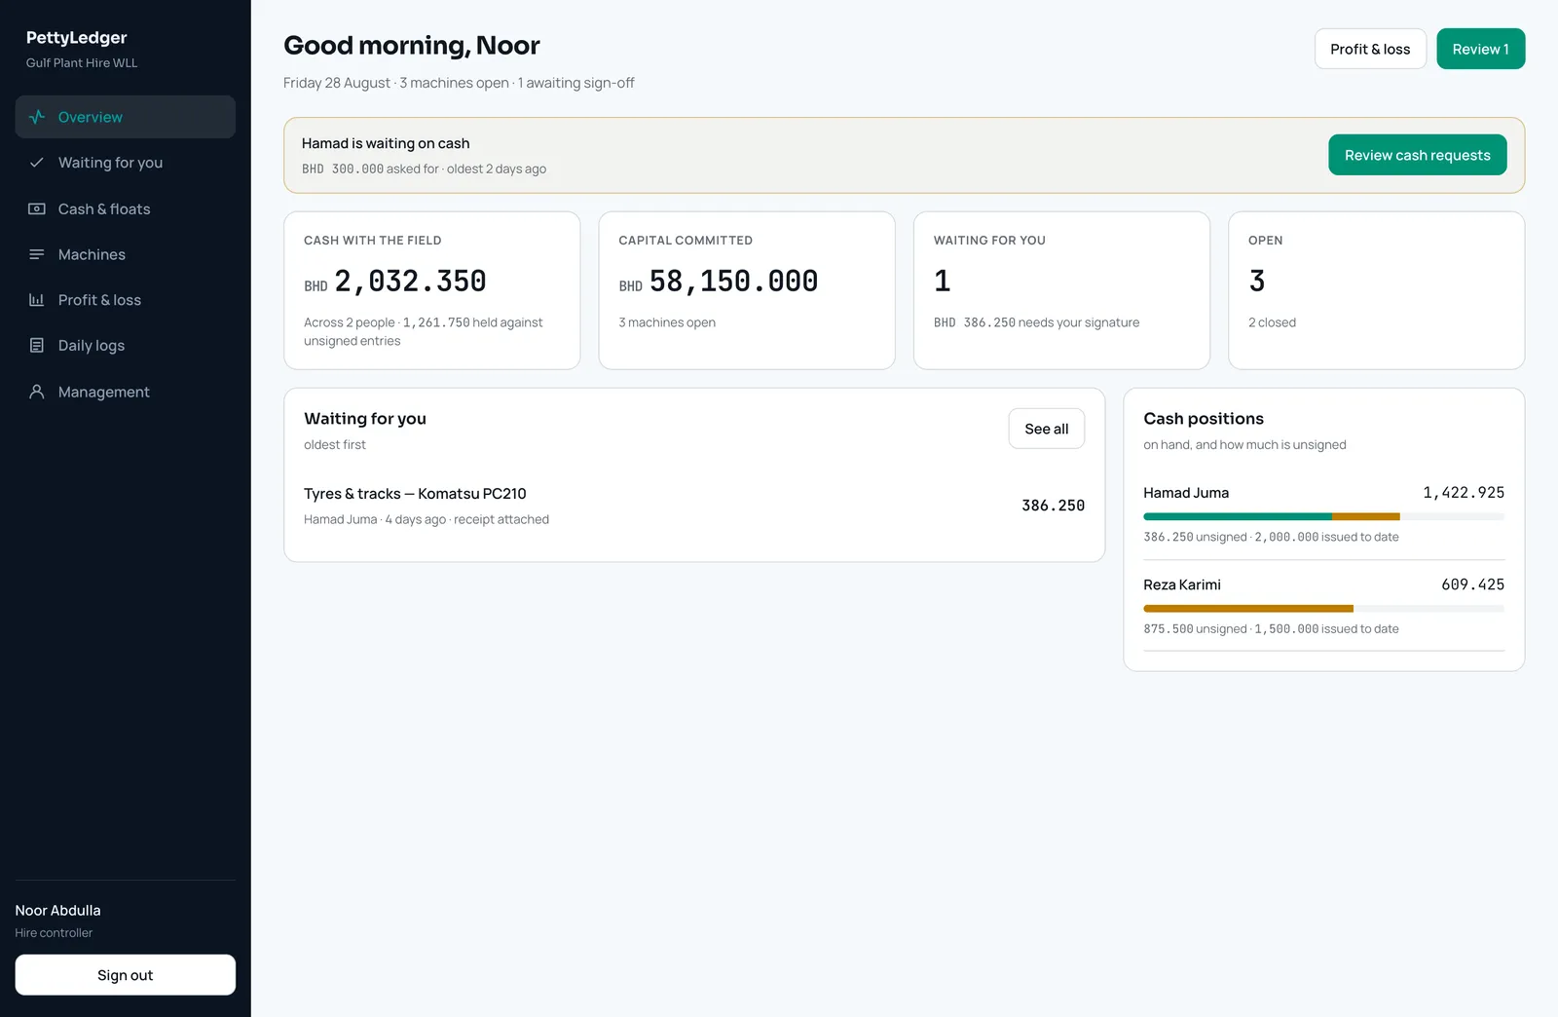This screenshot has height=1017, width=1558.
Task: Open Profit & loss from the sidebar
Action: click(x=126, y=300)
